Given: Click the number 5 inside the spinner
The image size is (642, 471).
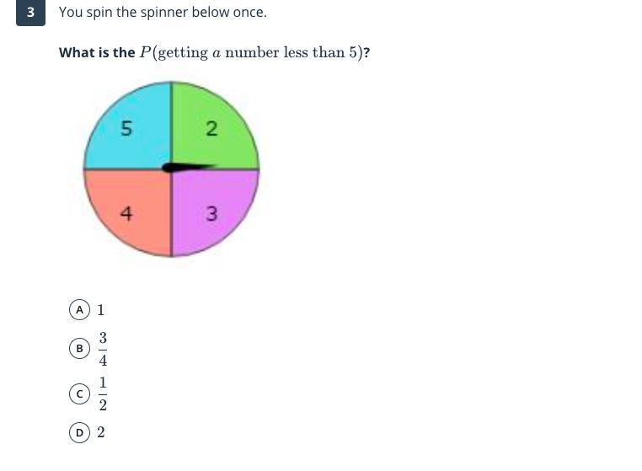Looking at the screenshot, I should pos(126,128).
